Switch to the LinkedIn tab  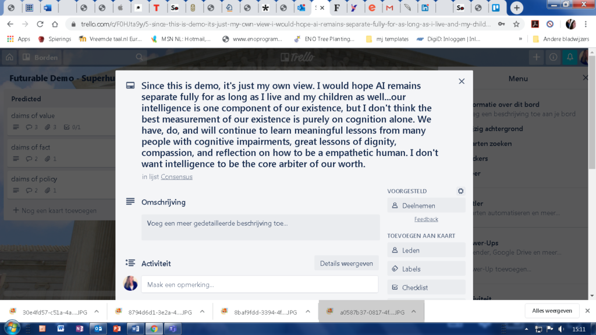425,8
